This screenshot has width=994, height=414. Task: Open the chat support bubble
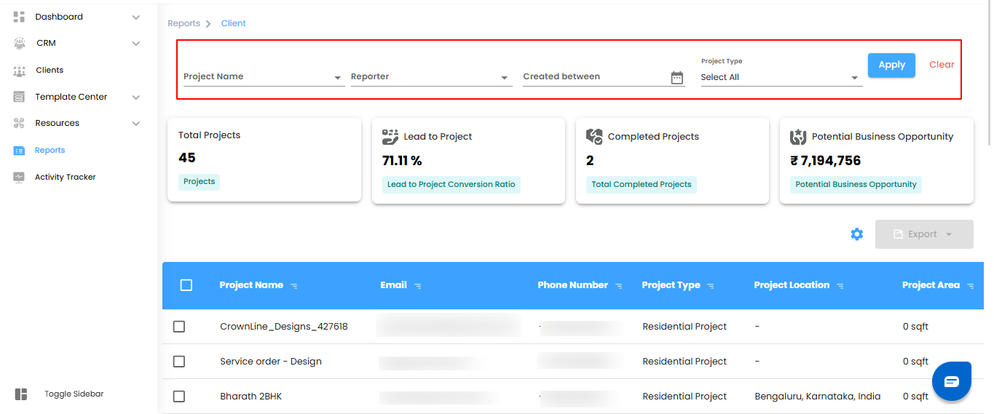pos(952,381)
